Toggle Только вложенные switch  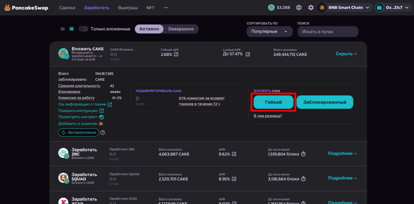point(83,29)
